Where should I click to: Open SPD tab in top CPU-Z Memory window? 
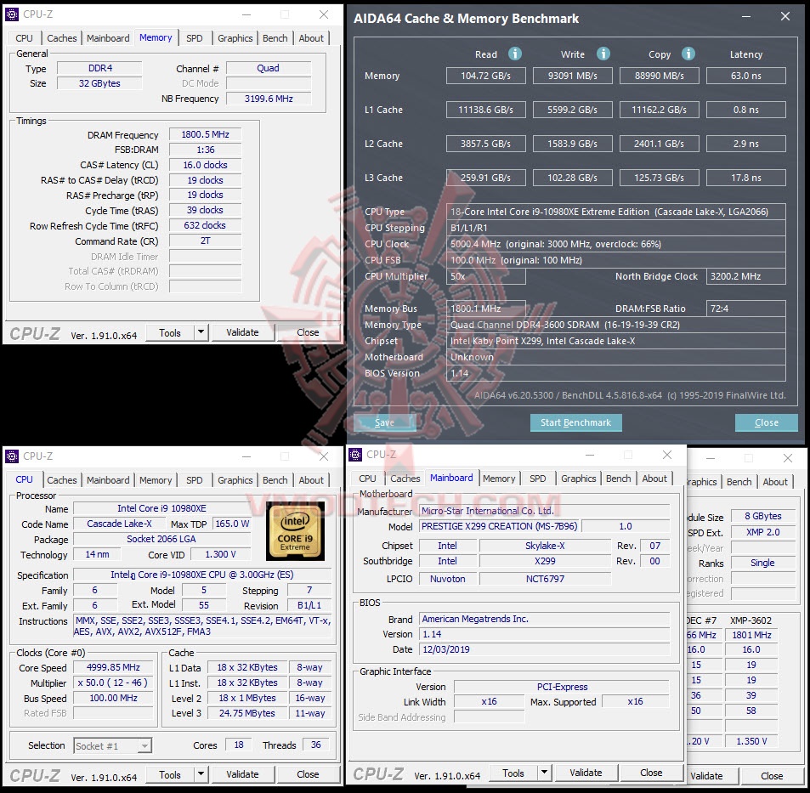pos(195,38)
